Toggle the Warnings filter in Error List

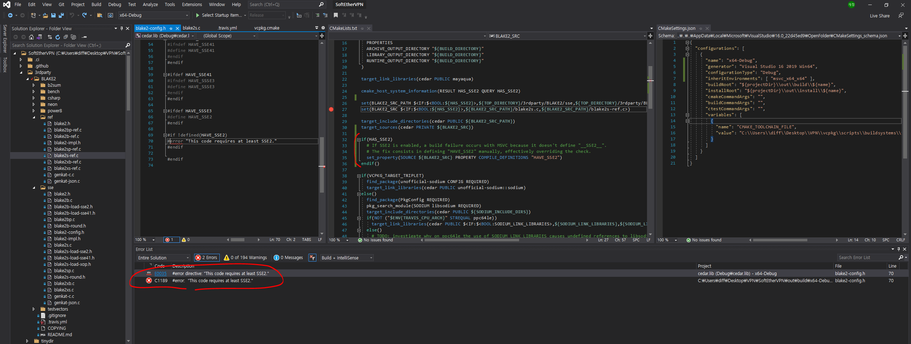click(x=245, y=257)
